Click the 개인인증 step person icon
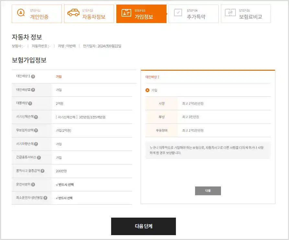The width and height of the screenshot is (289, 240). (21, 13)
